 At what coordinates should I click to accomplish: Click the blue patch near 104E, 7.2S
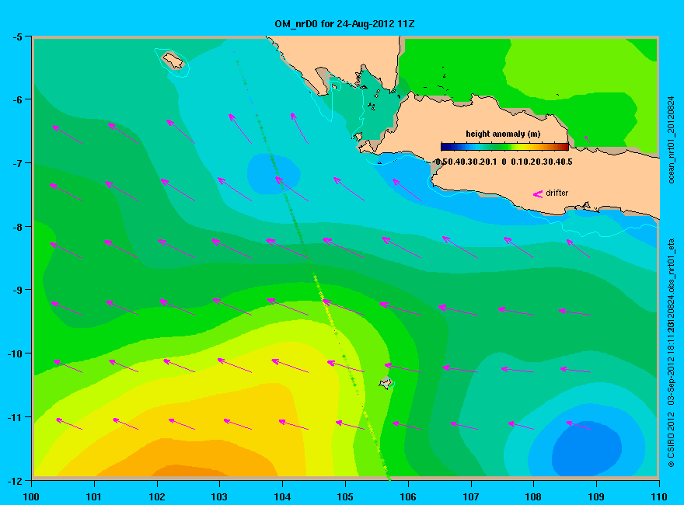(x=274, y=173)
